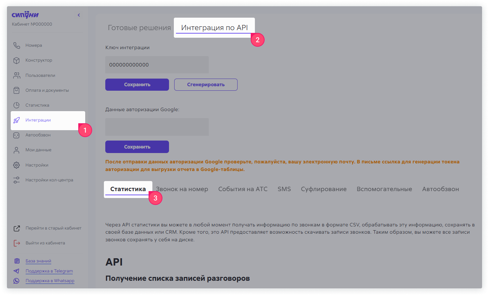Click the Whatsapp support icon
Image resolution: width=489 pixels, height=296 pixels.
tap(16, 281)
